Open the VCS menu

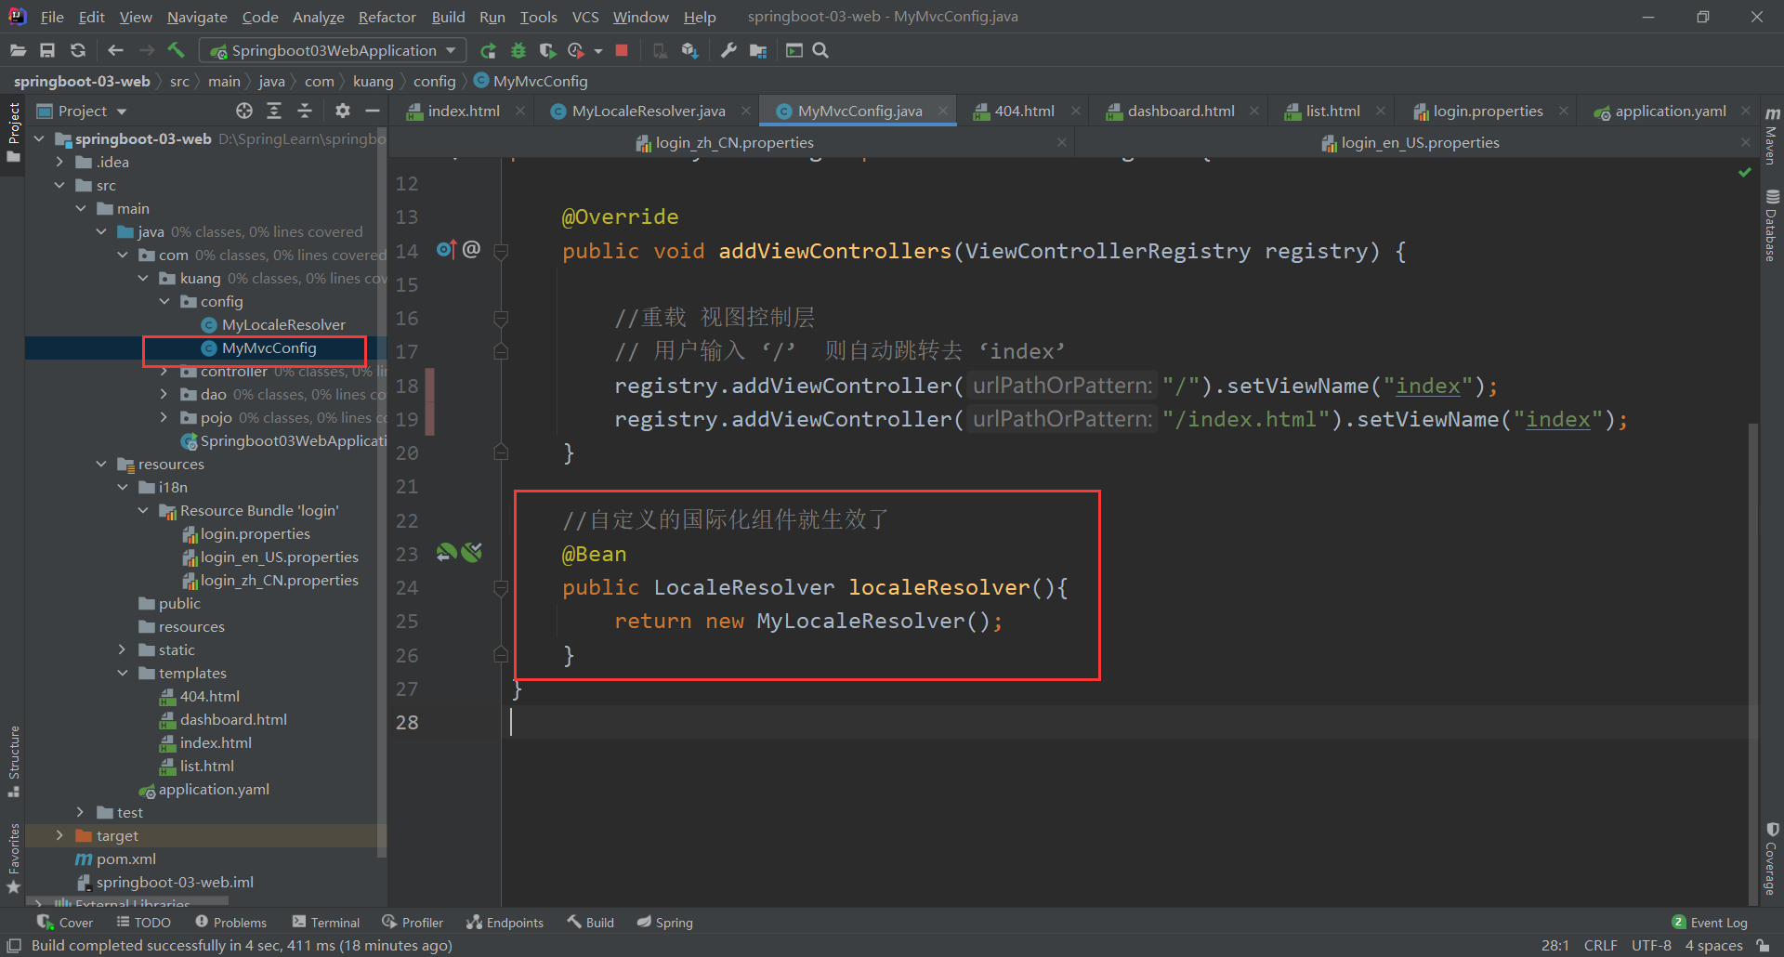pos(585,17)
